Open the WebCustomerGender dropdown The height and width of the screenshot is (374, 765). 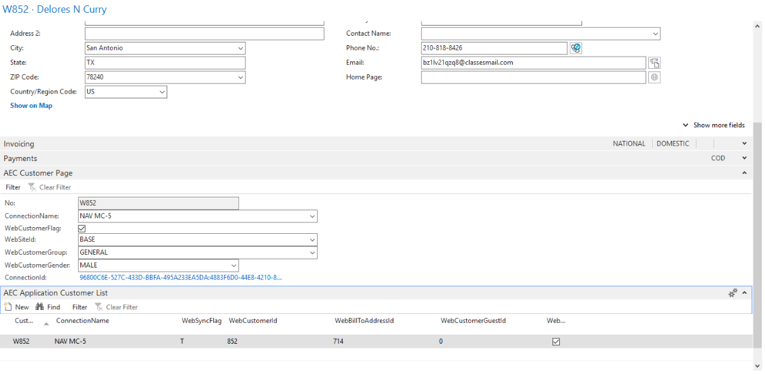233,266
